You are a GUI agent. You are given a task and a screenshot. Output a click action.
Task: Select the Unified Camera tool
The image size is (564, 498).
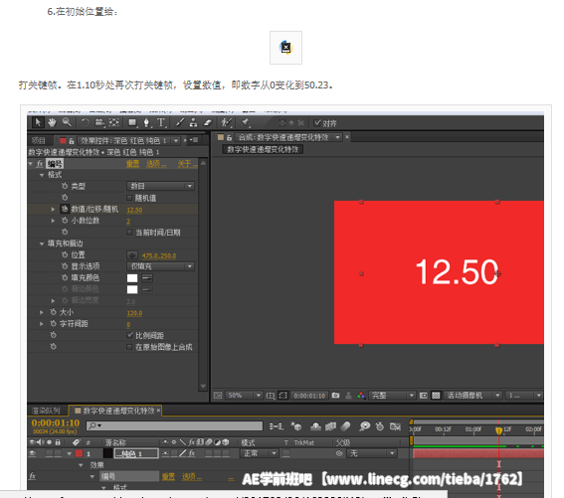point(99,122)
